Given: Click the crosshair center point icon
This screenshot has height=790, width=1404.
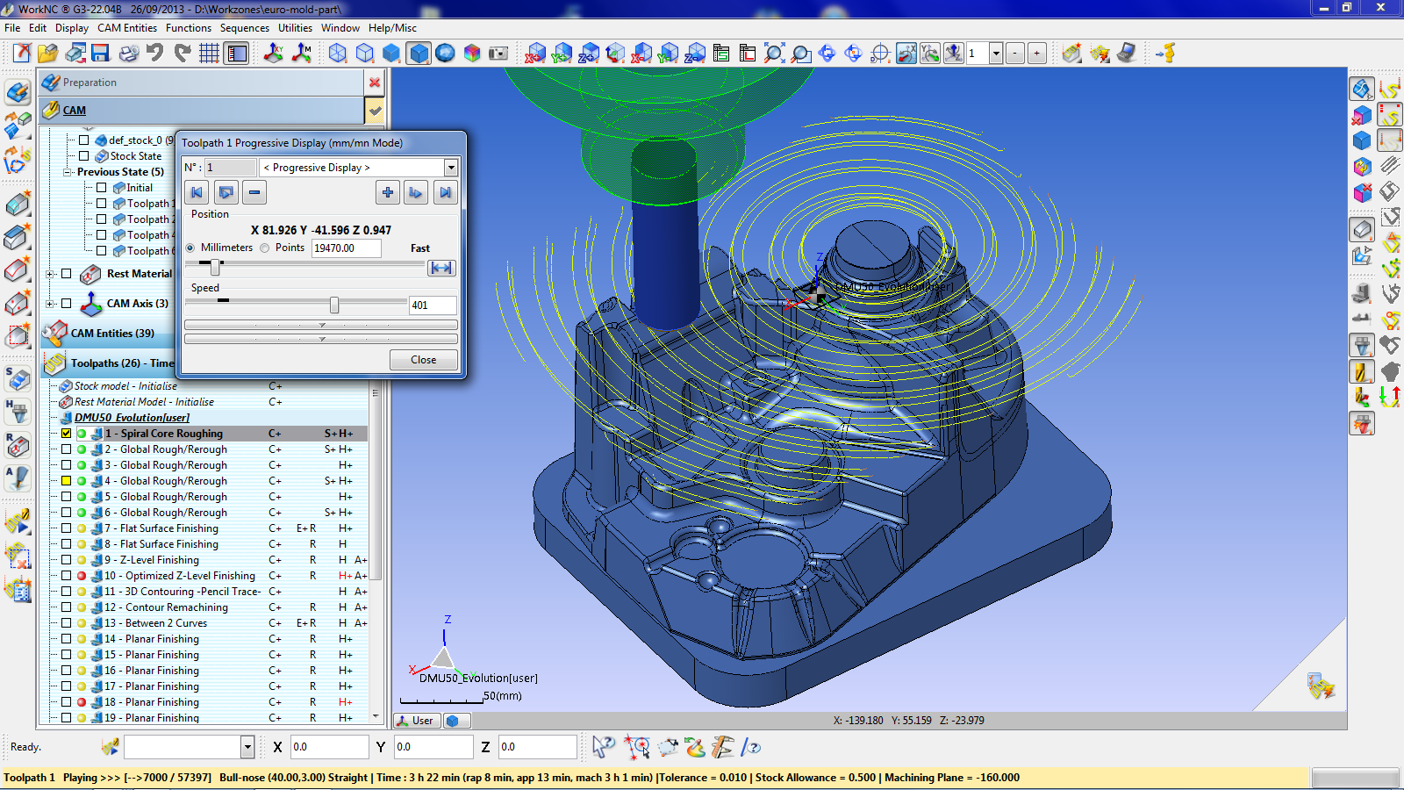Looking at the screenshot, I should coord(880,54).
